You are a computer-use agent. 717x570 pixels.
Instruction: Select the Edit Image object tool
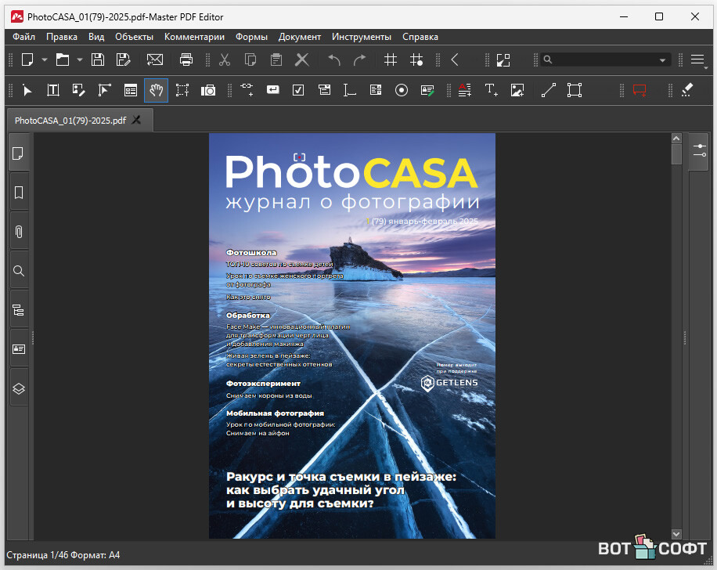point(78,90)
